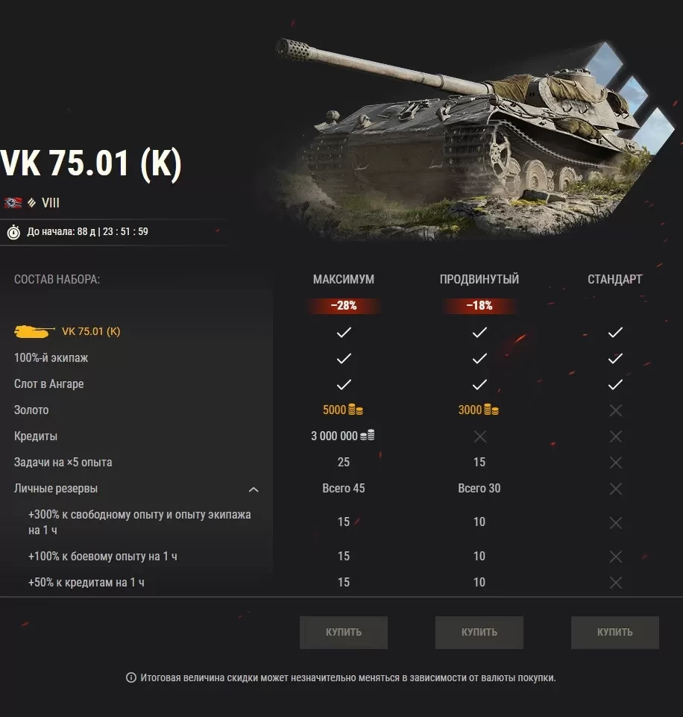Select the МАКСИМУМ bundle column header
Screen dimensions: 683x717
pos(344,279)
